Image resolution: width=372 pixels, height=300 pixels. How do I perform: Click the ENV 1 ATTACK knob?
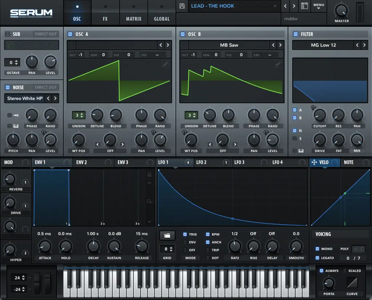pyautogui.click(x=45, y=246)
